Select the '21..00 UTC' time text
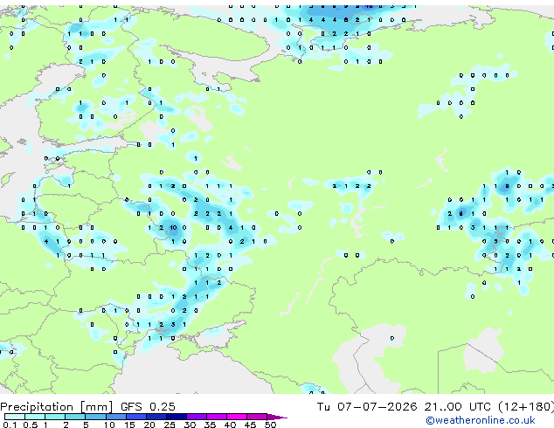The width and height of the screenshot is (554, 428). coord(458,407)
